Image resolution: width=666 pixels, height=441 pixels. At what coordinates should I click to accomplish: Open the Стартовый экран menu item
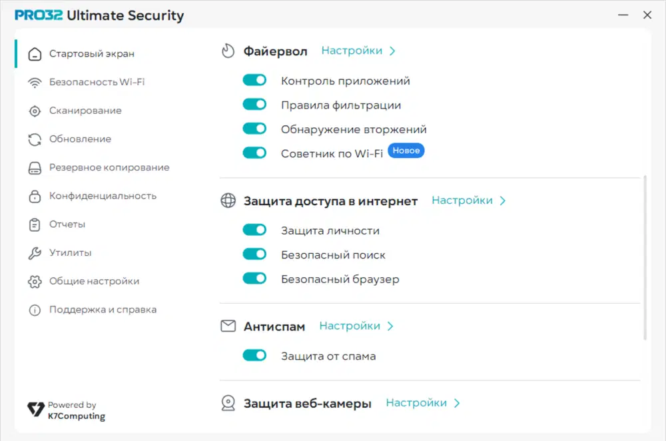click(92, 54)
